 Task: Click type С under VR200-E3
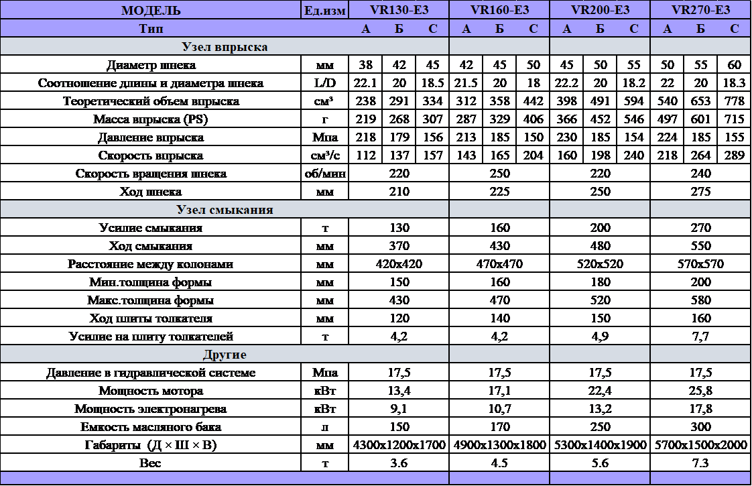[x=633, y=29]
